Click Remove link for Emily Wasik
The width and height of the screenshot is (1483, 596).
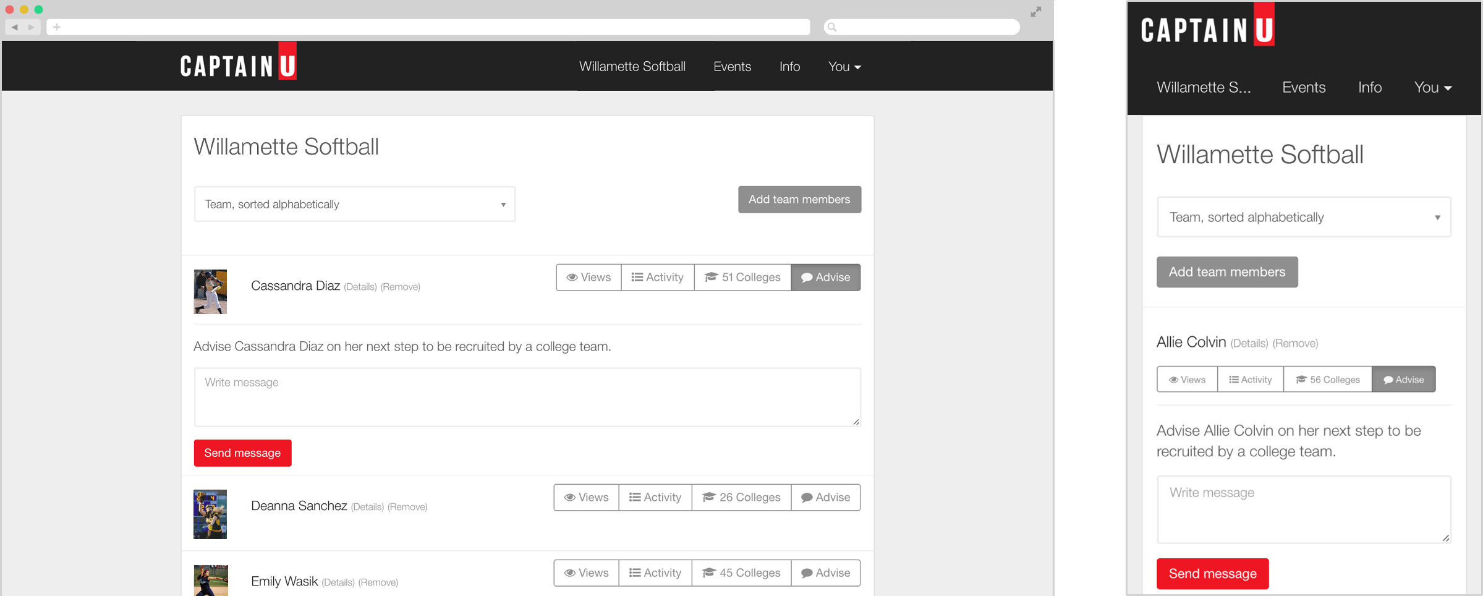click(378, 582)
